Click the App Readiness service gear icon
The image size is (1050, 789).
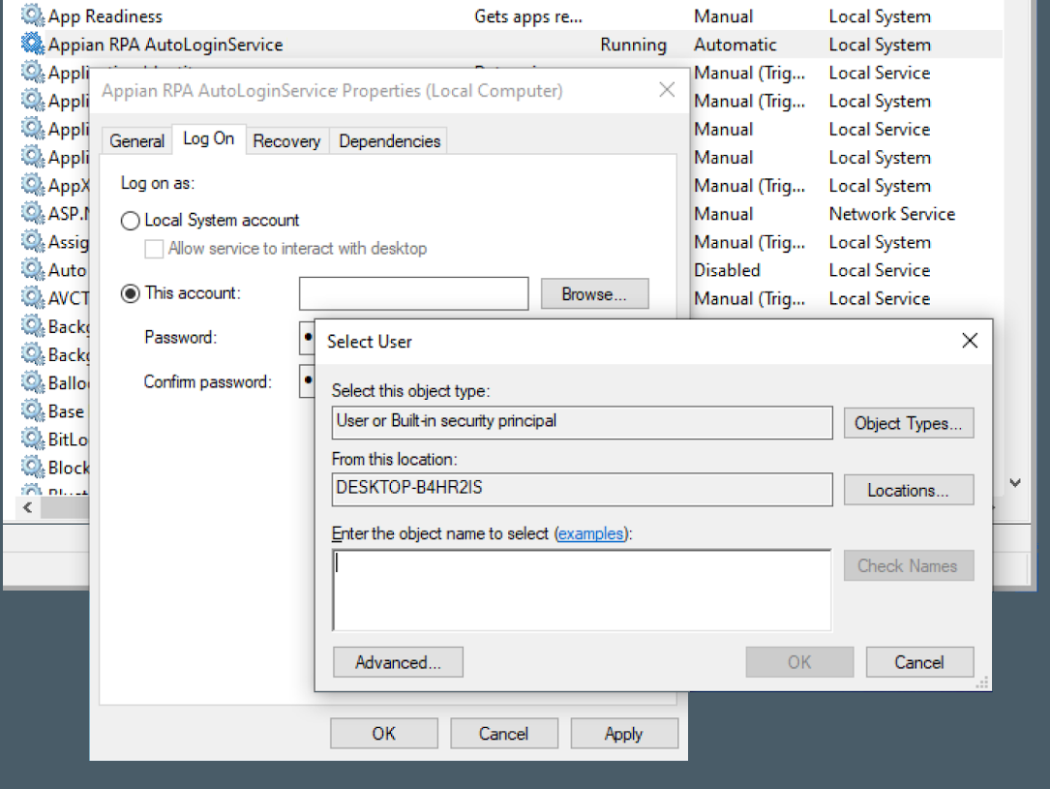pyautogui.click(x=32, y=15)
